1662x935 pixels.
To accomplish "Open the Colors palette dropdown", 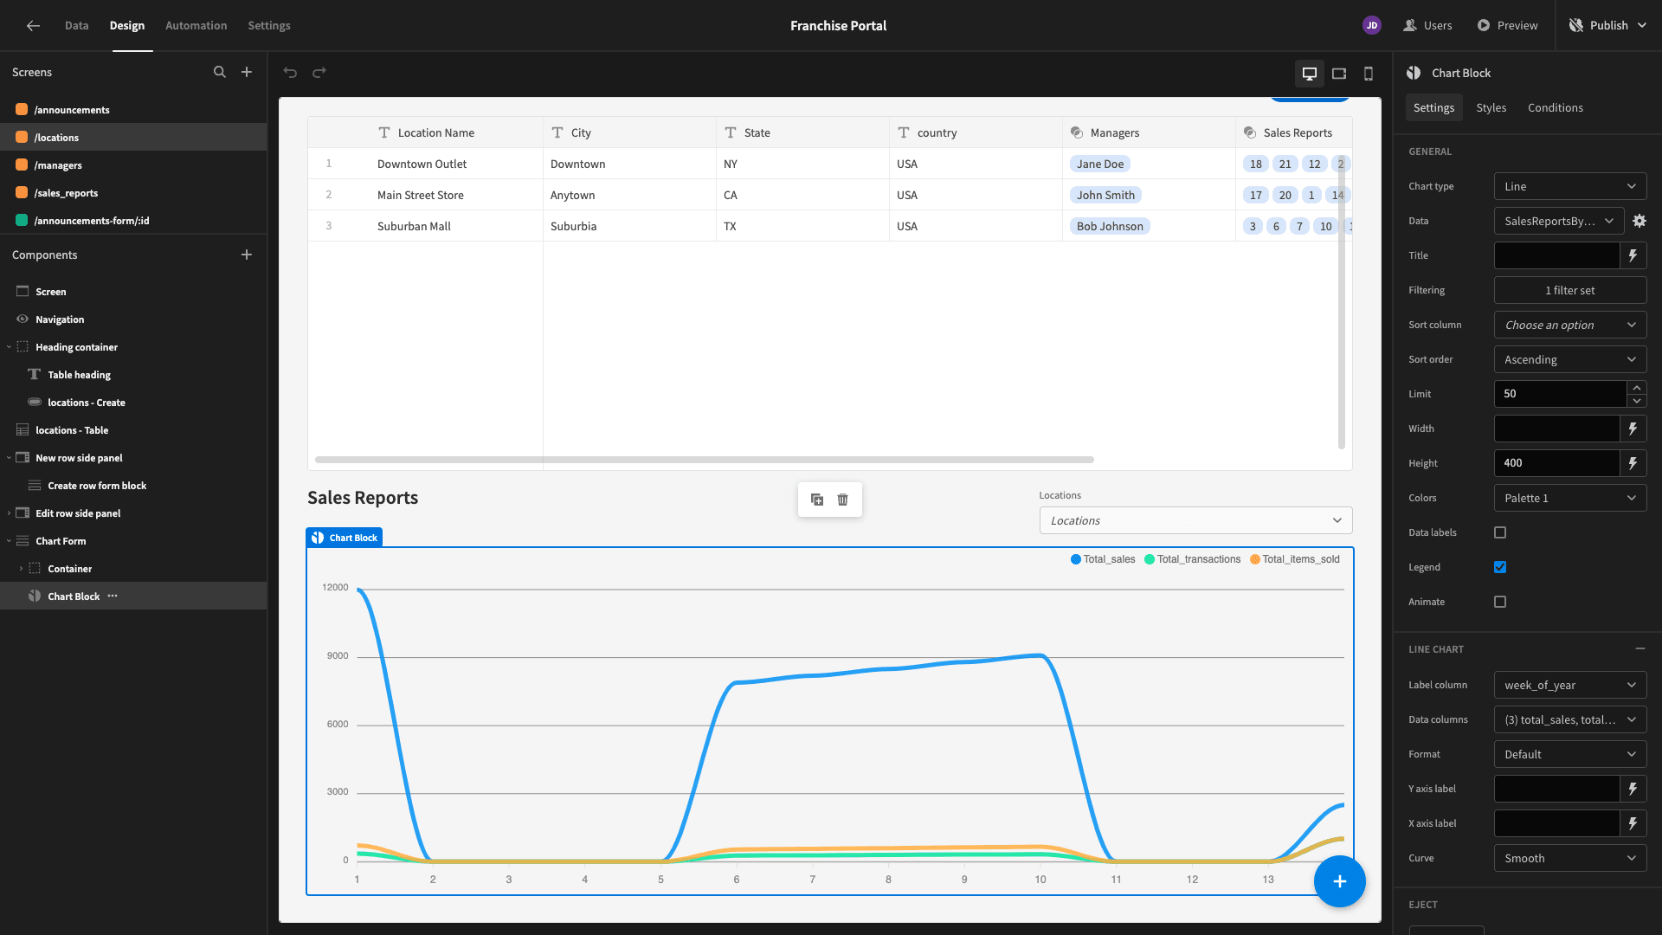I will tap(1570, 498).
